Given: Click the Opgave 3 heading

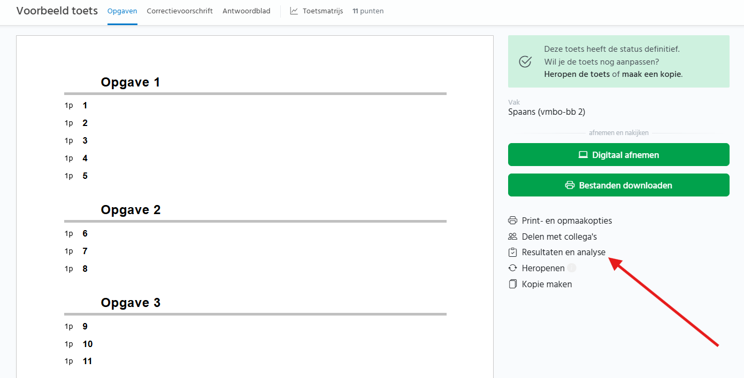Looking at the screenshot, I should pos(131,303).
